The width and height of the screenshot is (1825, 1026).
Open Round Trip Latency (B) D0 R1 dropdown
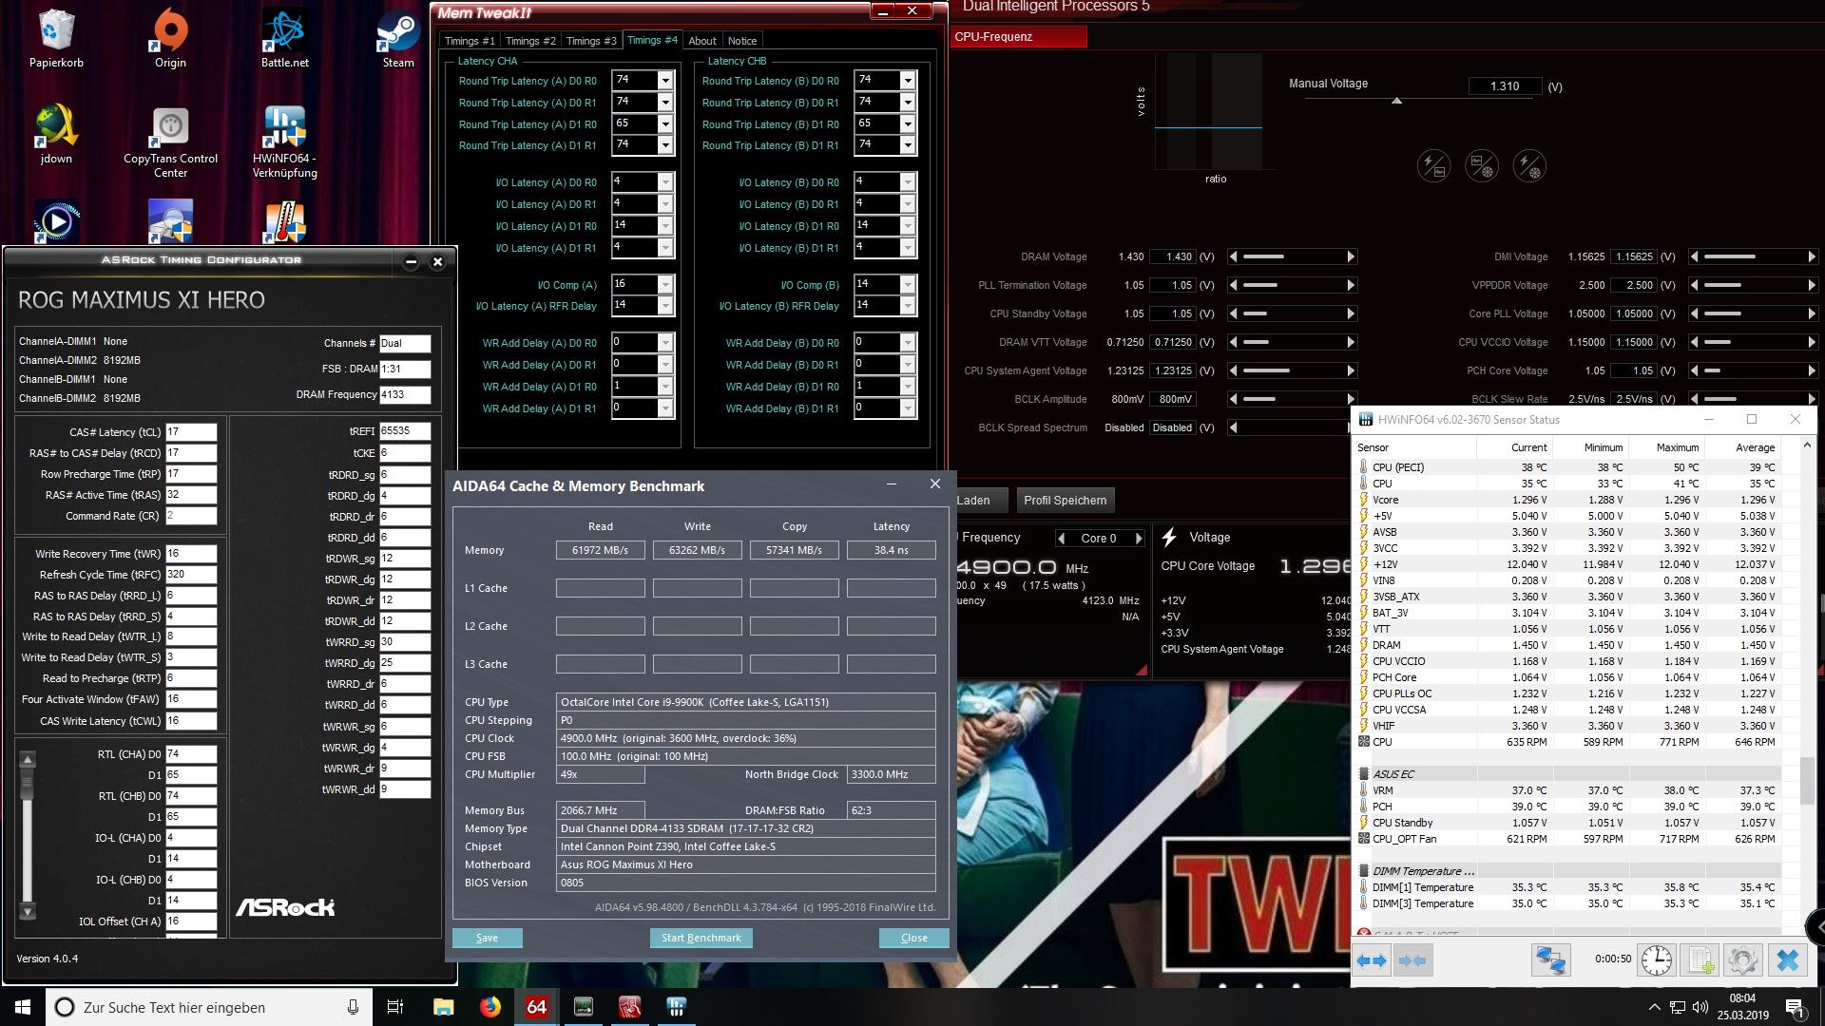908,103
